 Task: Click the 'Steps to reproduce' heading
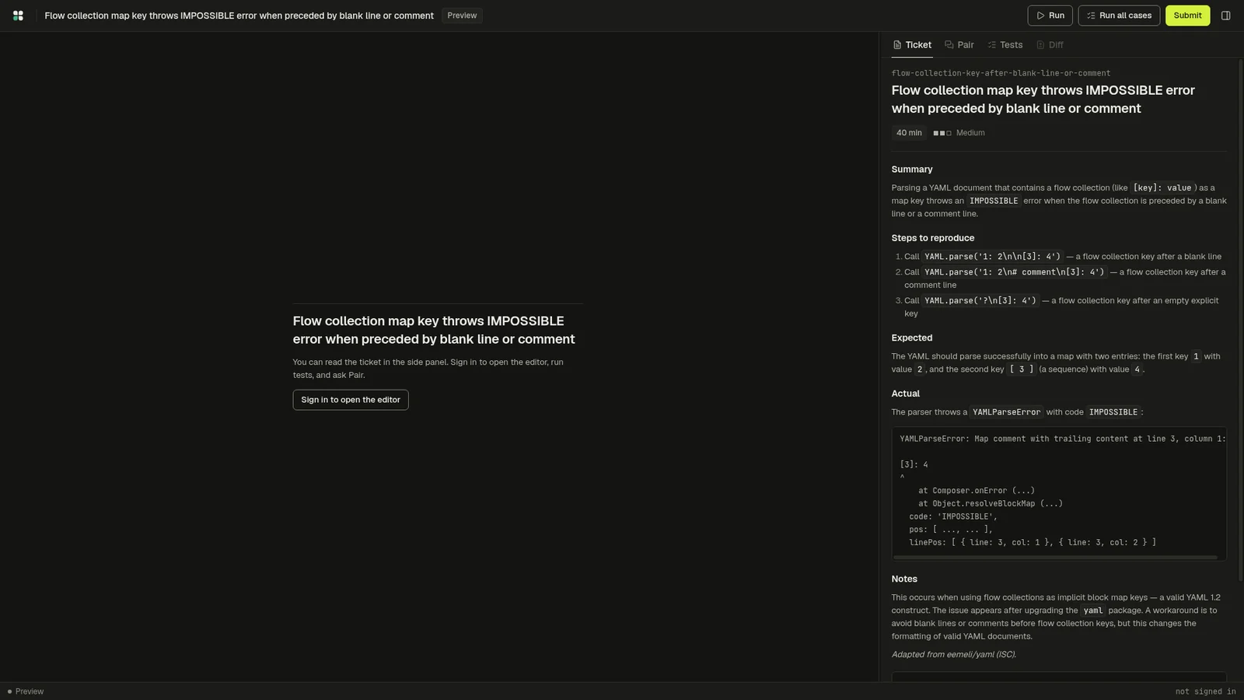[x=933, y=238]
